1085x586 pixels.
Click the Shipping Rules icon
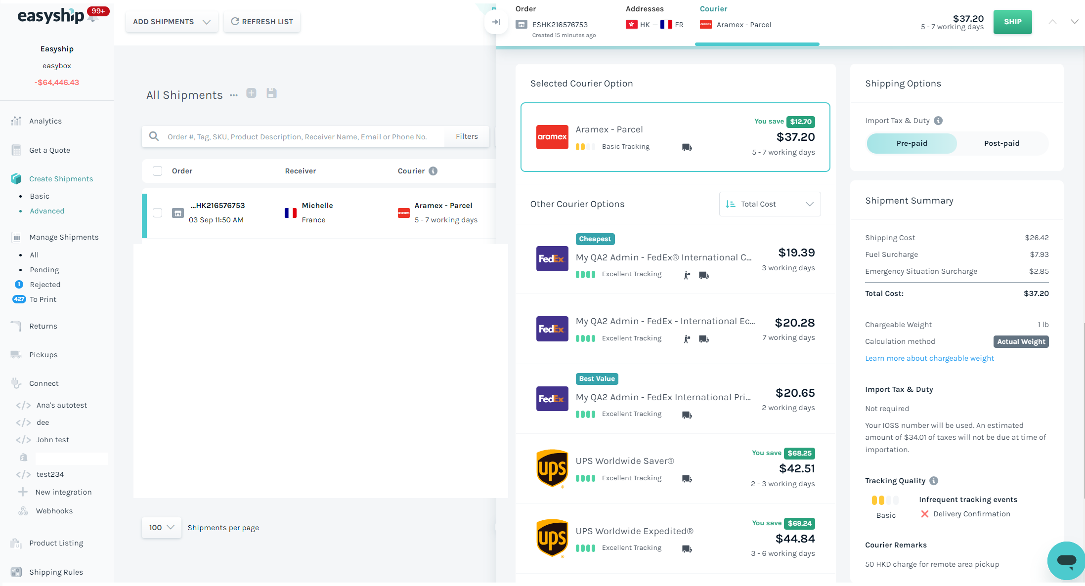(16, 572)
